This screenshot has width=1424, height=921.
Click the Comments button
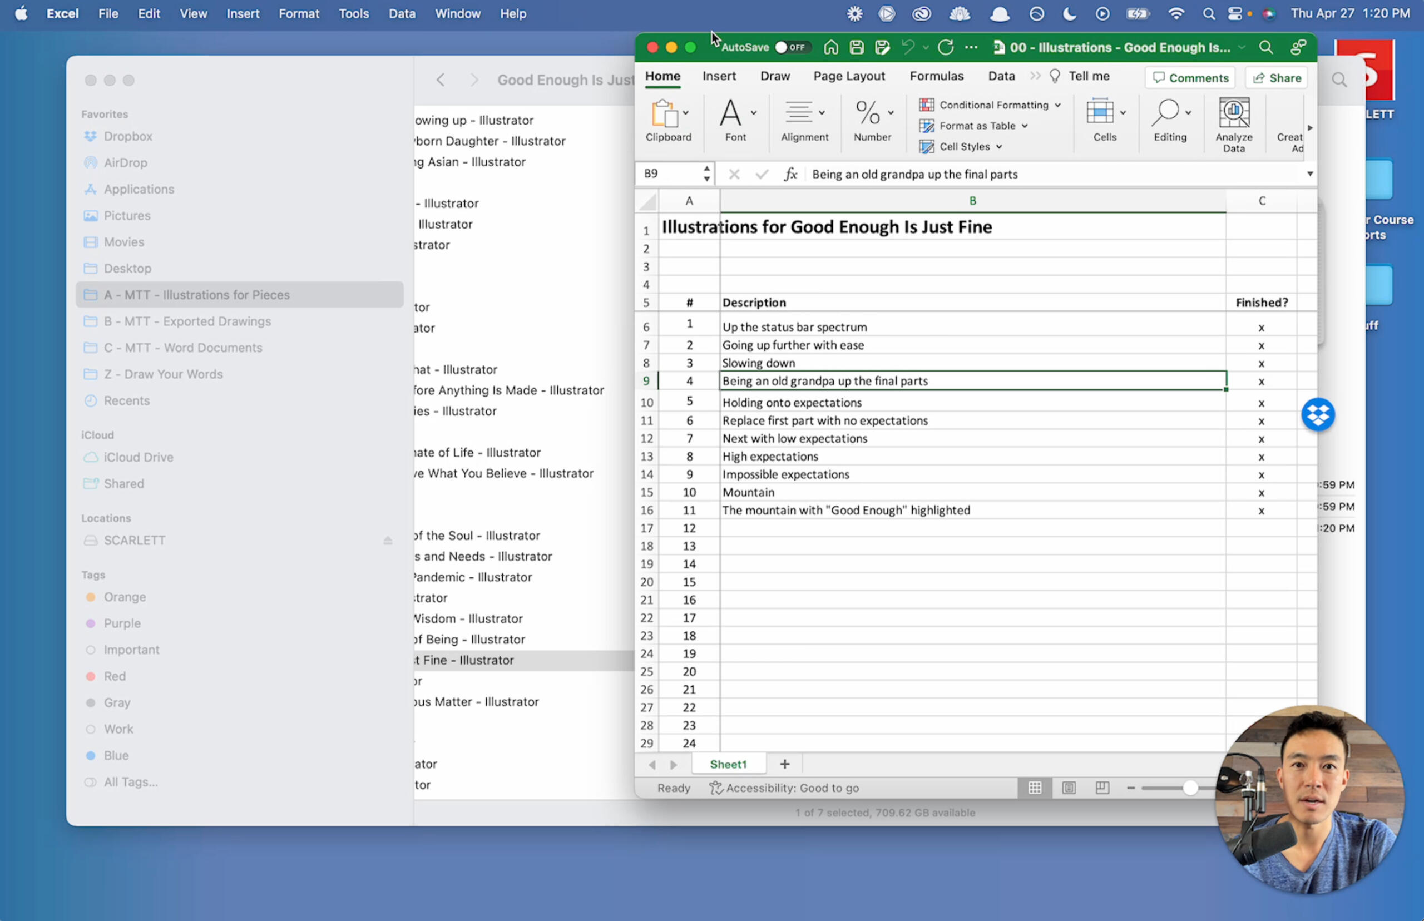tap(1190, 78)
